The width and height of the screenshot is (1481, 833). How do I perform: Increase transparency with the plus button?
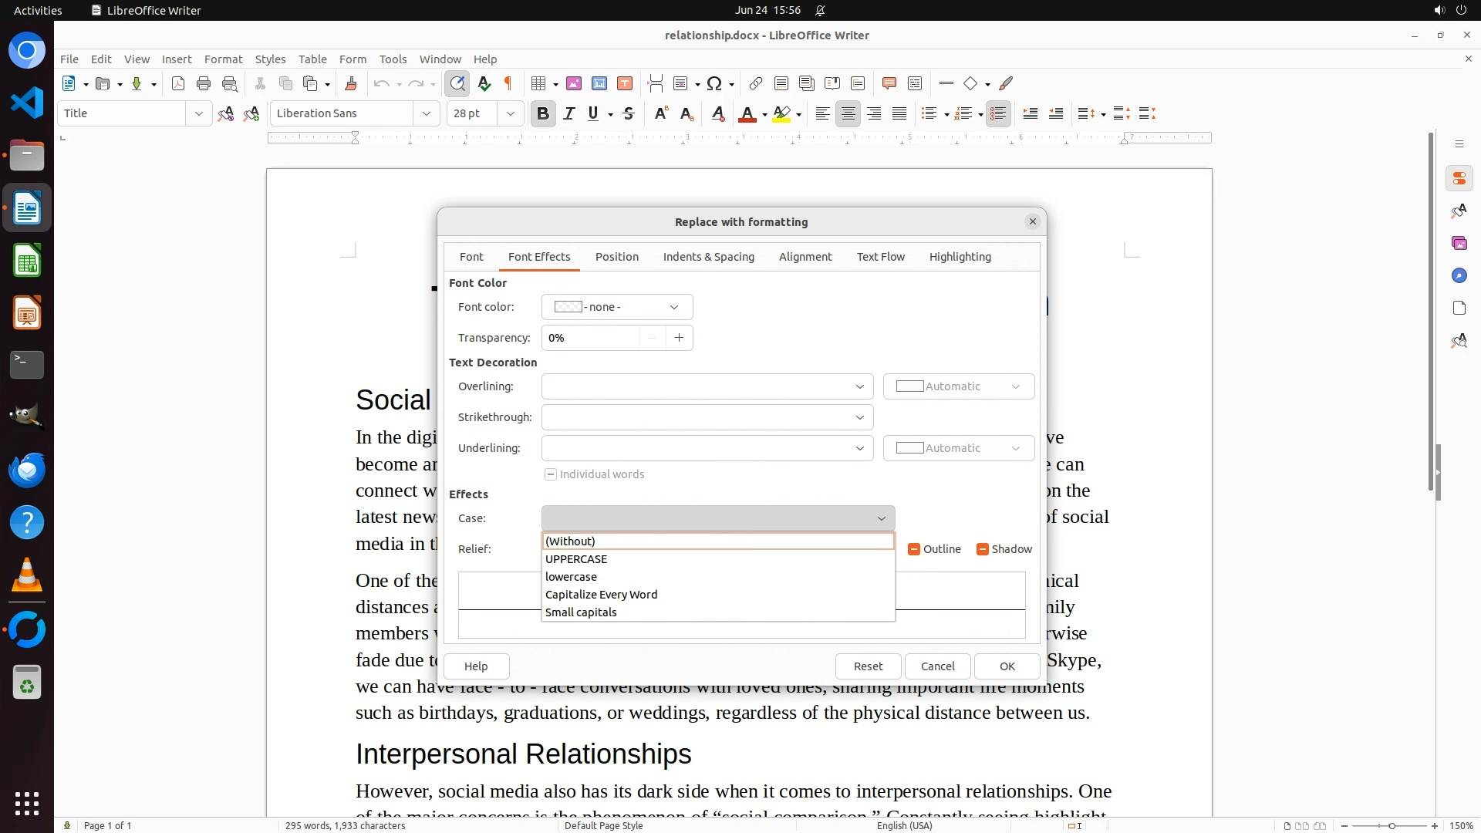coord(679,338)
